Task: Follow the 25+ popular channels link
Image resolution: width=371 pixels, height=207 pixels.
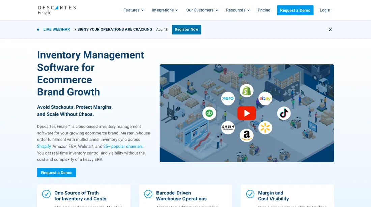Action: click(123, 146)
